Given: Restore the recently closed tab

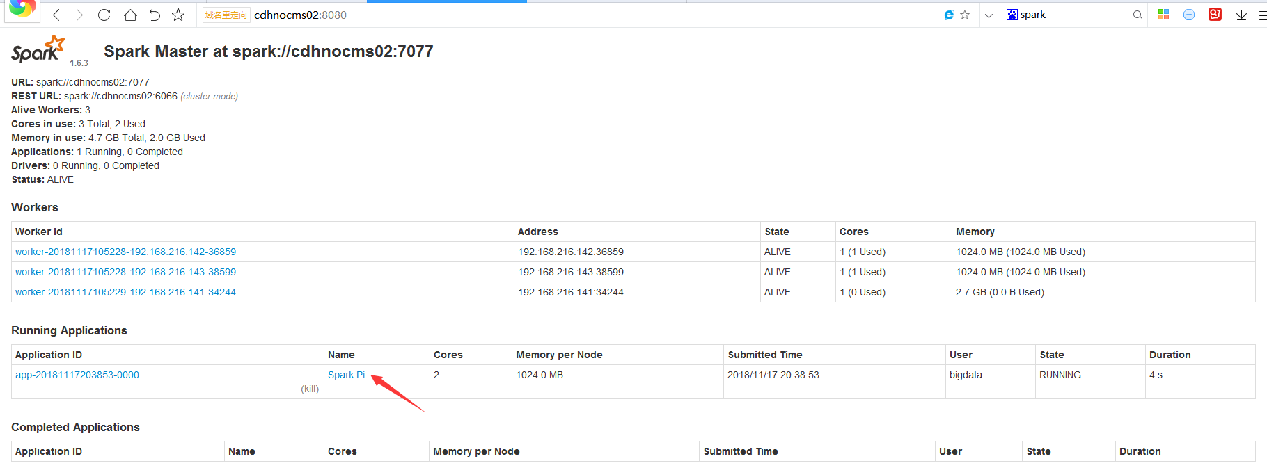Looking at the screenshot, I should (x=155, y=15).
